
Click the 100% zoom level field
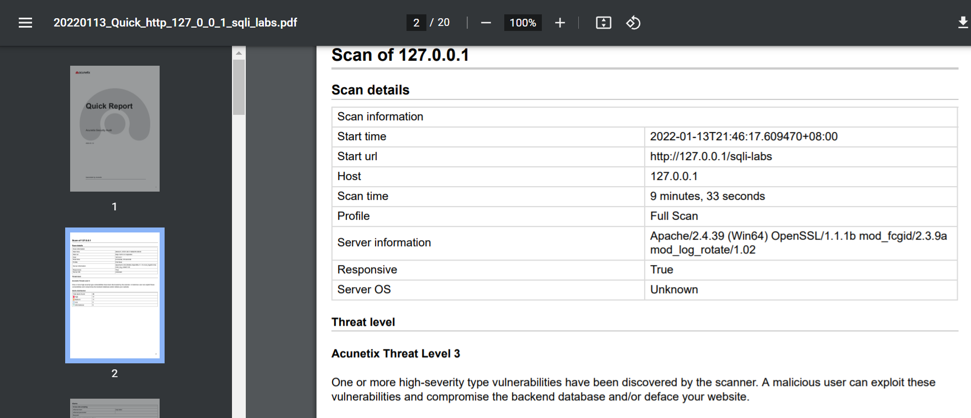pyautogui.click(x=523, y=23)
